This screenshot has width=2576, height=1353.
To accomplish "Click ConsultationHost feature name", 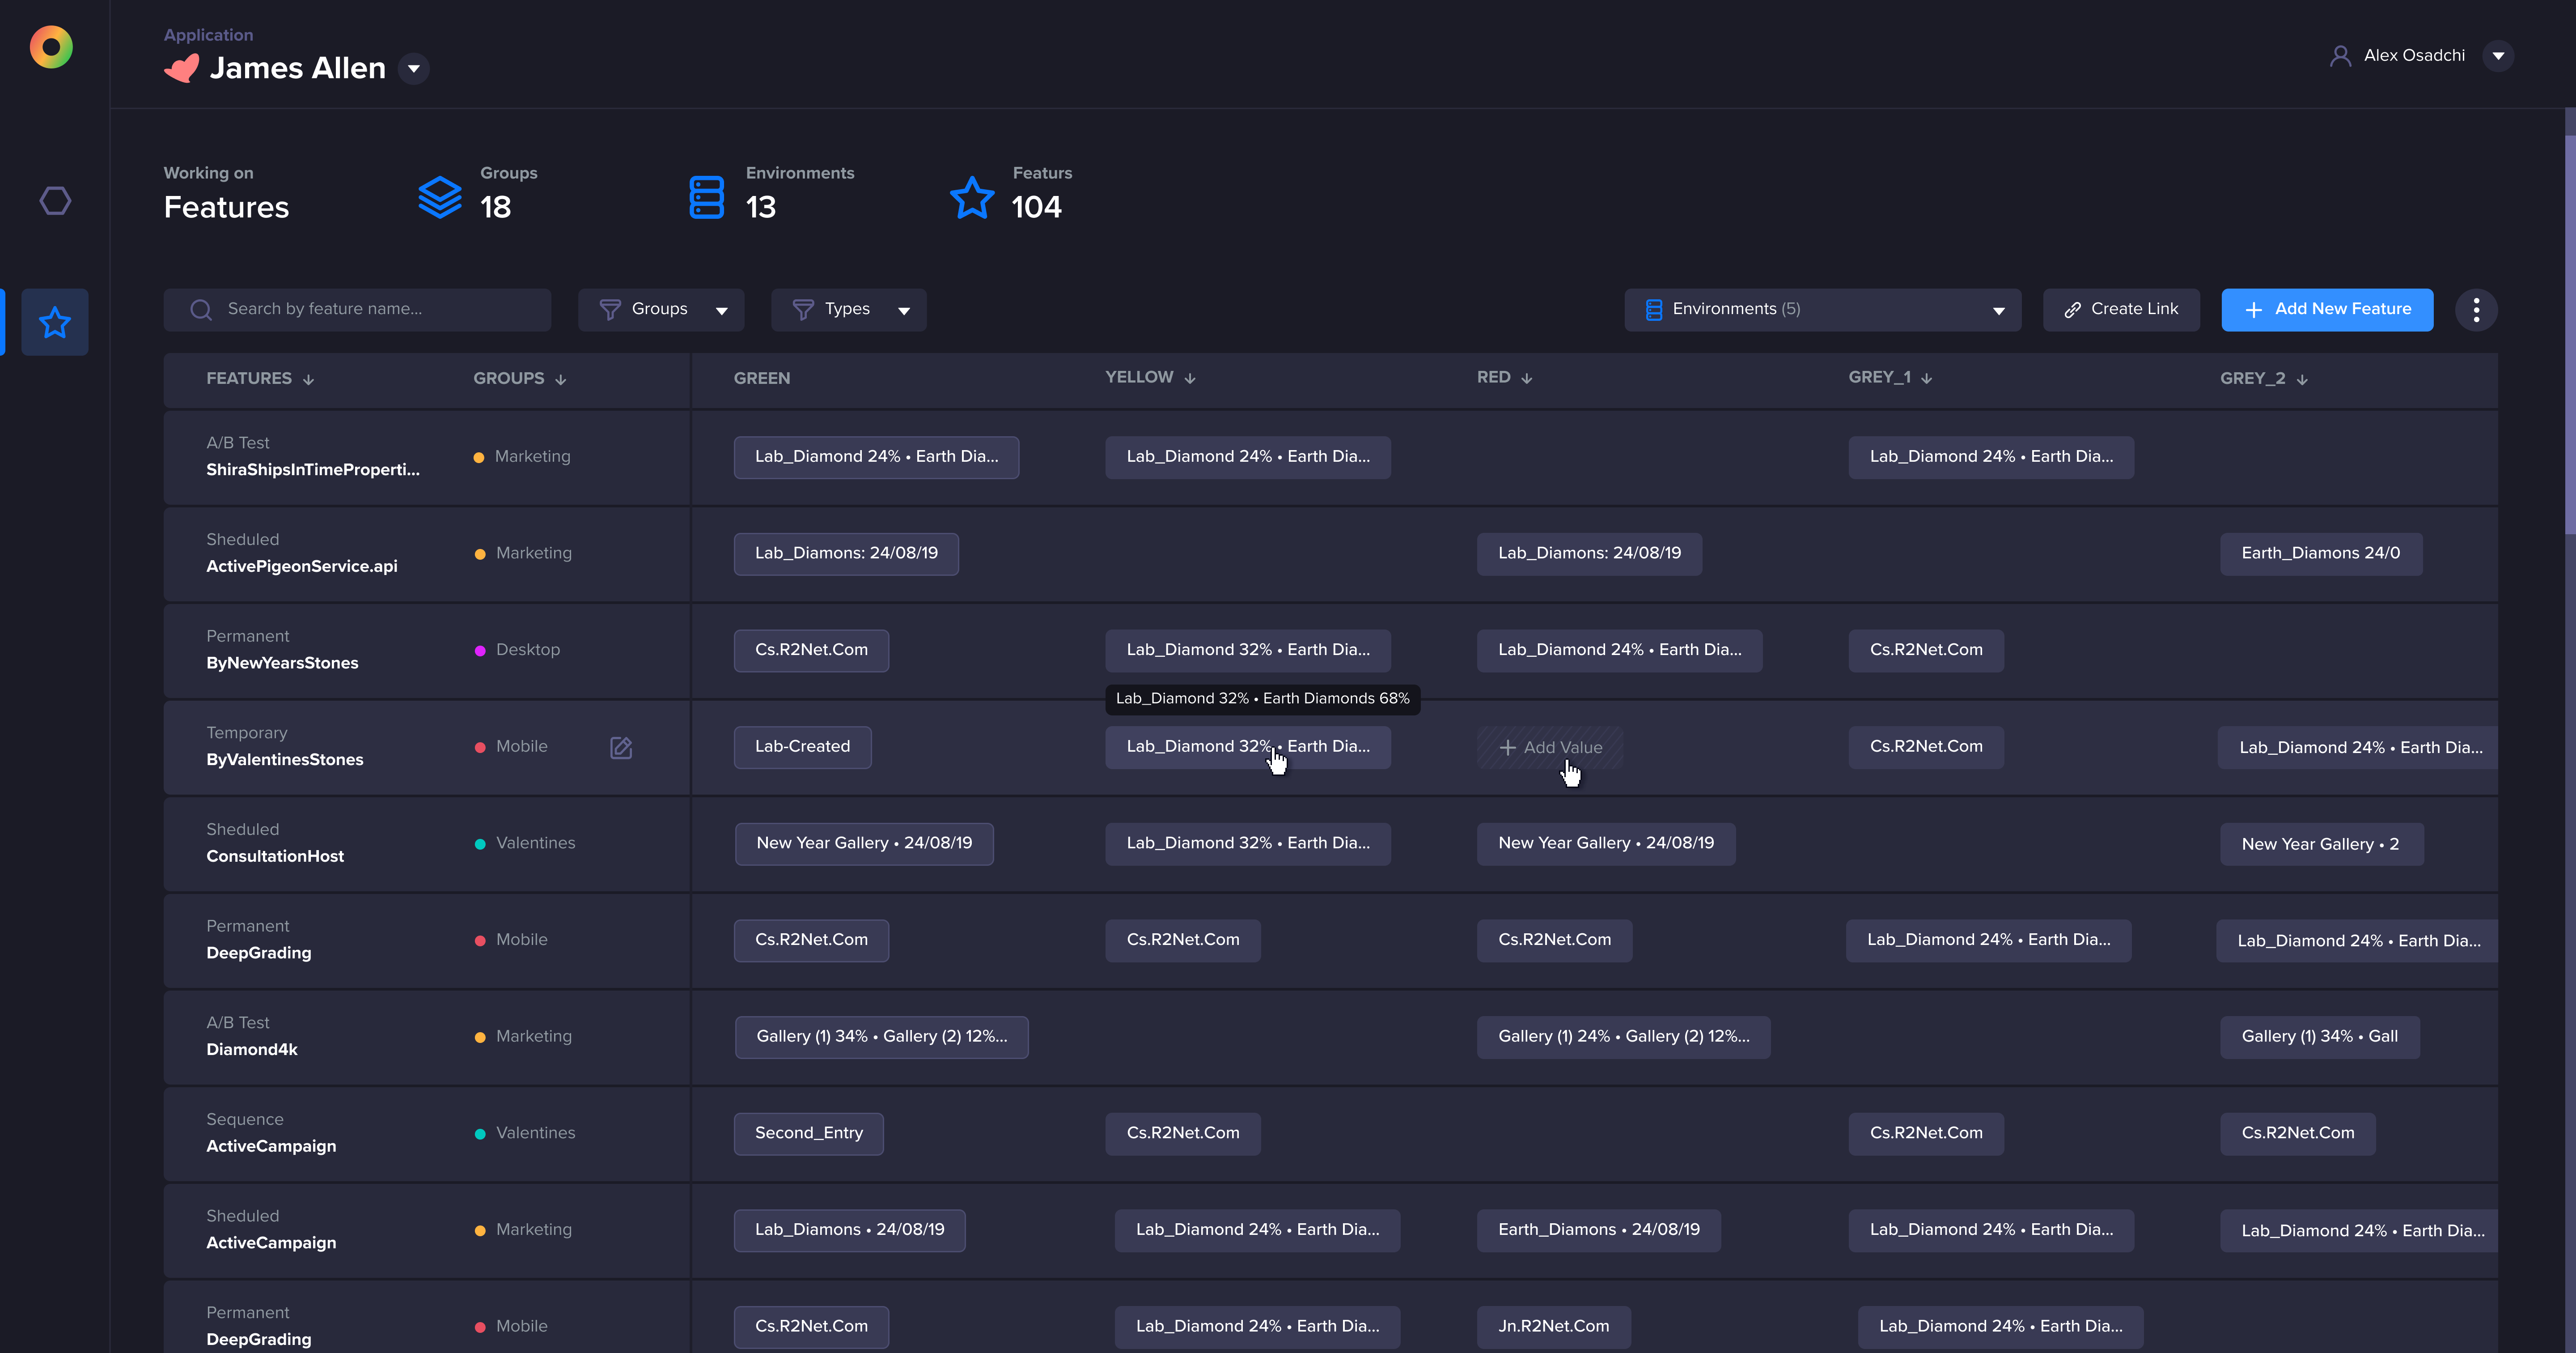I will pyautogui.click(x=275, y=857).
